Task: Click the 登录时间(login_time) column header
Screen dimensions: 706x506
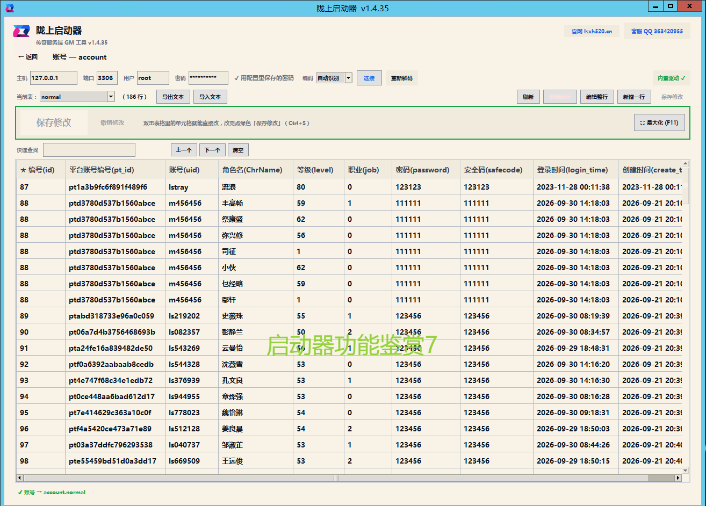Action: pyautogui.click(x=575, y=170)
